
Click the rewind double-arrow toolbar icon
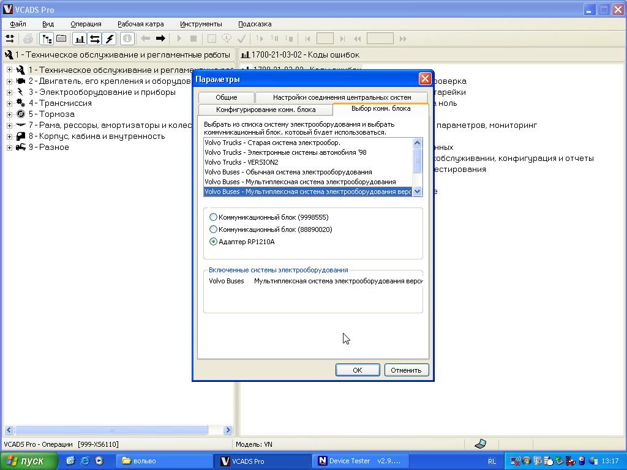tap(357, 39)
